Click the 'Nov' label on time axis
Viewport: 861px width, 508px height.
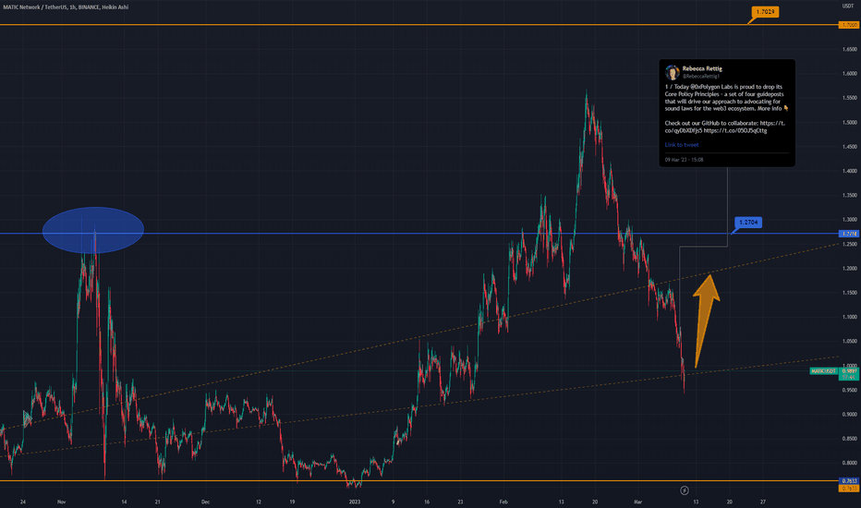[62, 502]
